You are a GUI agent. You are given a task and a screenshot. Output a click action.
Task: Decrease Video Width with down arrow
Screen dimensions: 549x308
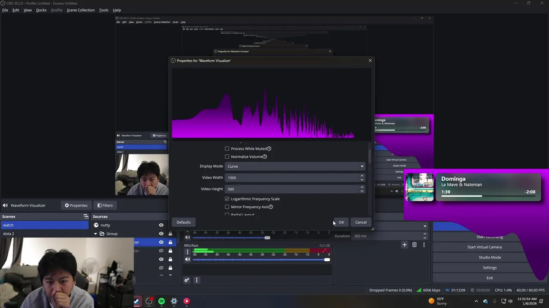point(362,180)
